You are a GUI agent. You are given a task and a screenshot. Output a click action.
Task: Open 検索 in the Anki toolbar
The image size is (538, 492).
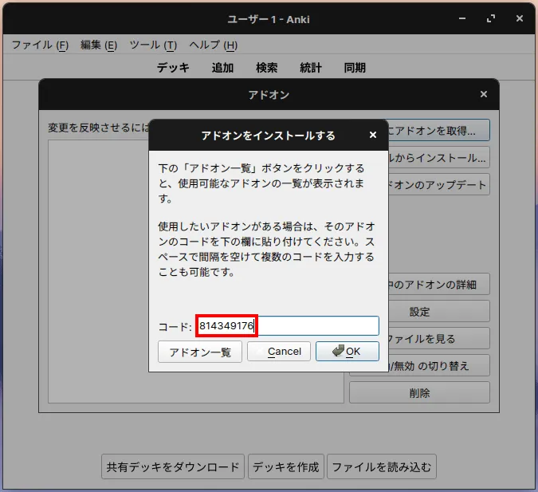point(266,67)
